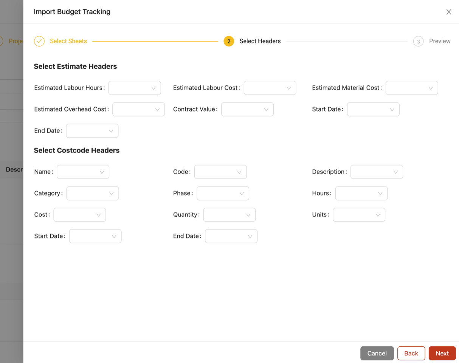This screenshot has width=459, height=363.
Task: Click the Select Estimate Headers heading
Action: [x=75, y=67]
